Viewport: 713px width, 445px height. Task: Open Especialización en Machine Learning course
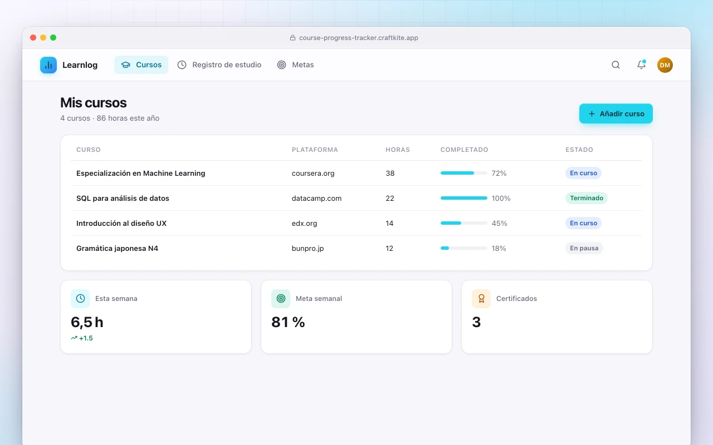(141, 173)
